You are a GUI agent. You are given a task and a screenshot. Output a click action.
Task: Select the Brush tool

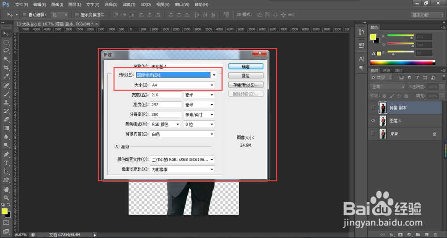tap(6, 94)
